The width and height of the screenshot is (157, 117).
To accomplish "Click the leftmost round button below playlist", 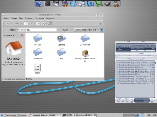I will (x=118, y=100).
